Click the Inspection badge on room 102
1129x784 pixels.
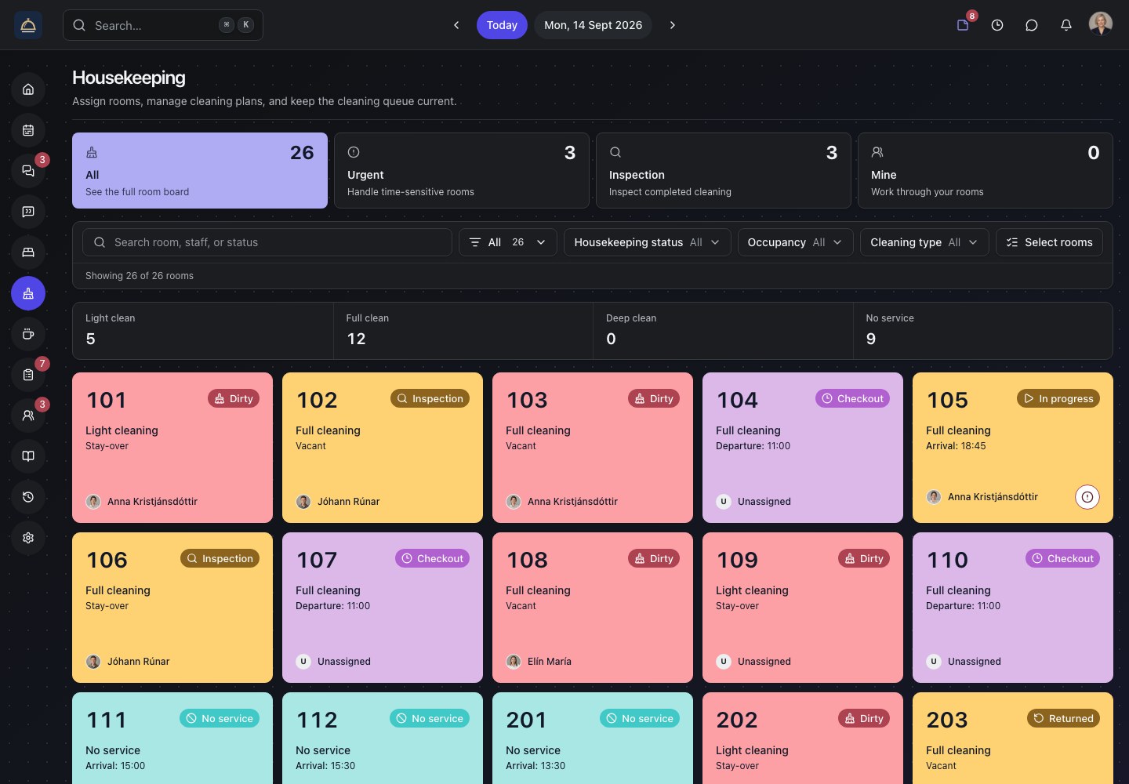point(430,398)
